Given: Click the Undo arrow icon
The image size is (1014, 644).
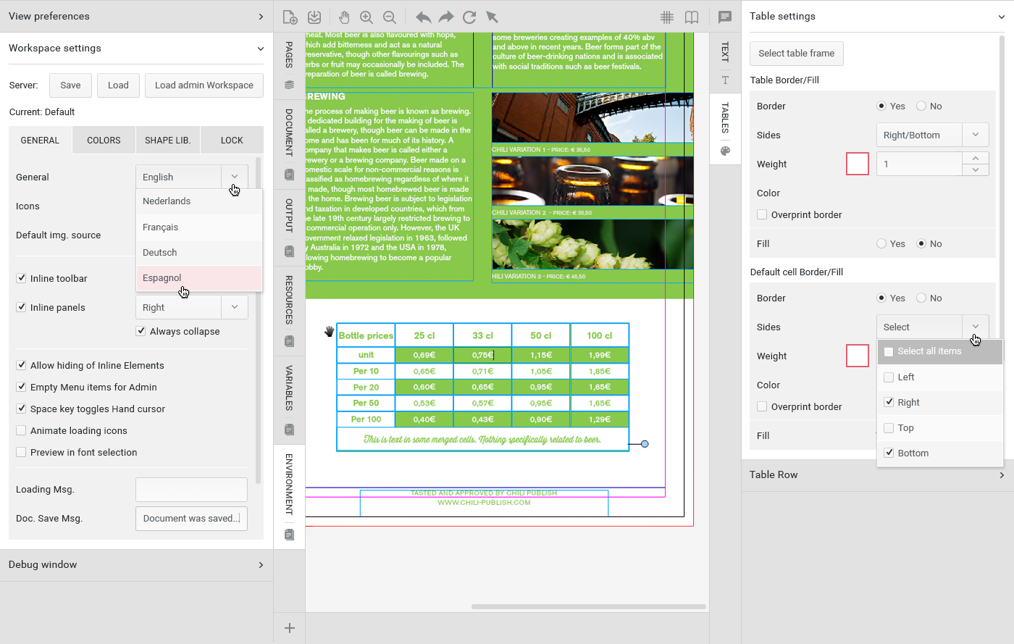Looking at the screenshot, I should tap(424, 17).
